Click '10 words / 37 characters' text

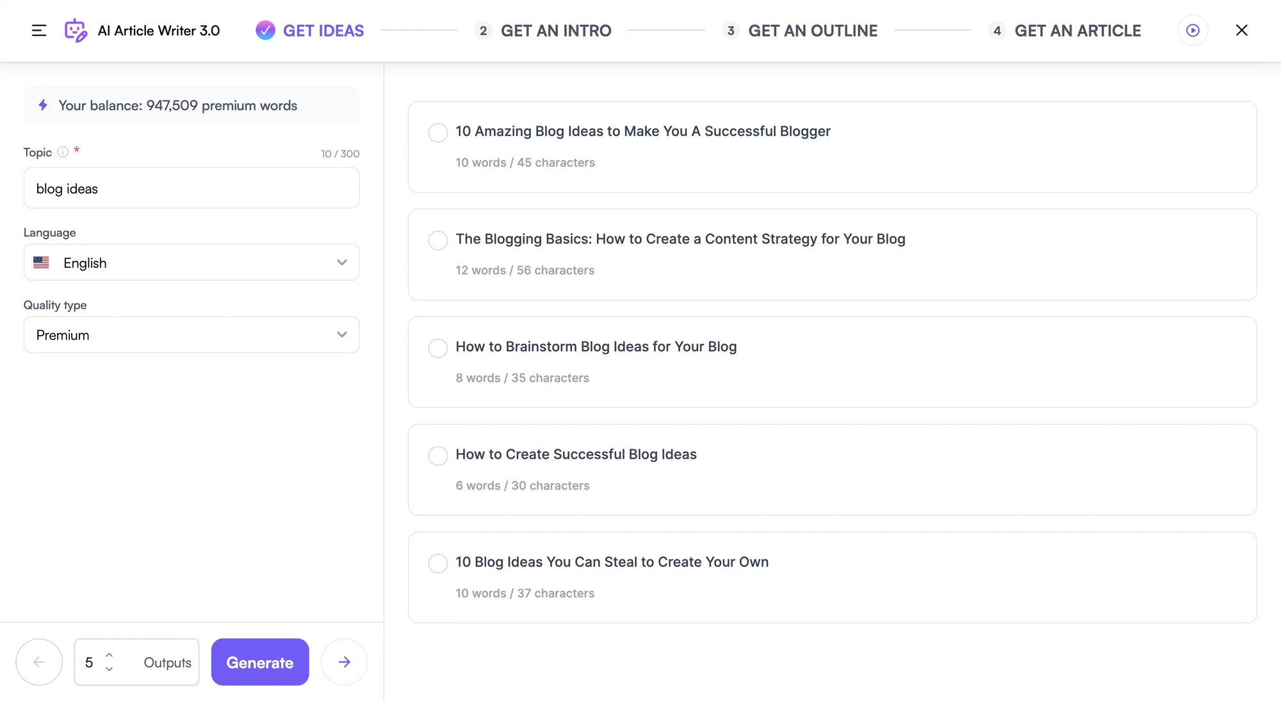(525, 593)
